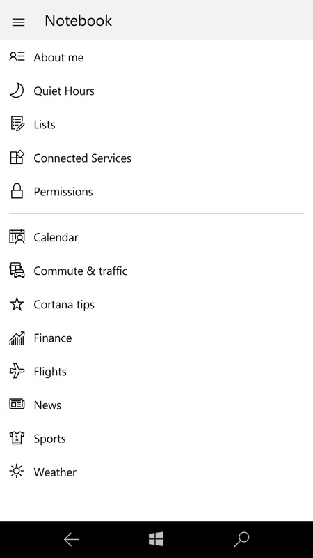Click the Quiet Hours moon icon
The height and width of the screenshot is (558, 313).
[x=17, y=91]
